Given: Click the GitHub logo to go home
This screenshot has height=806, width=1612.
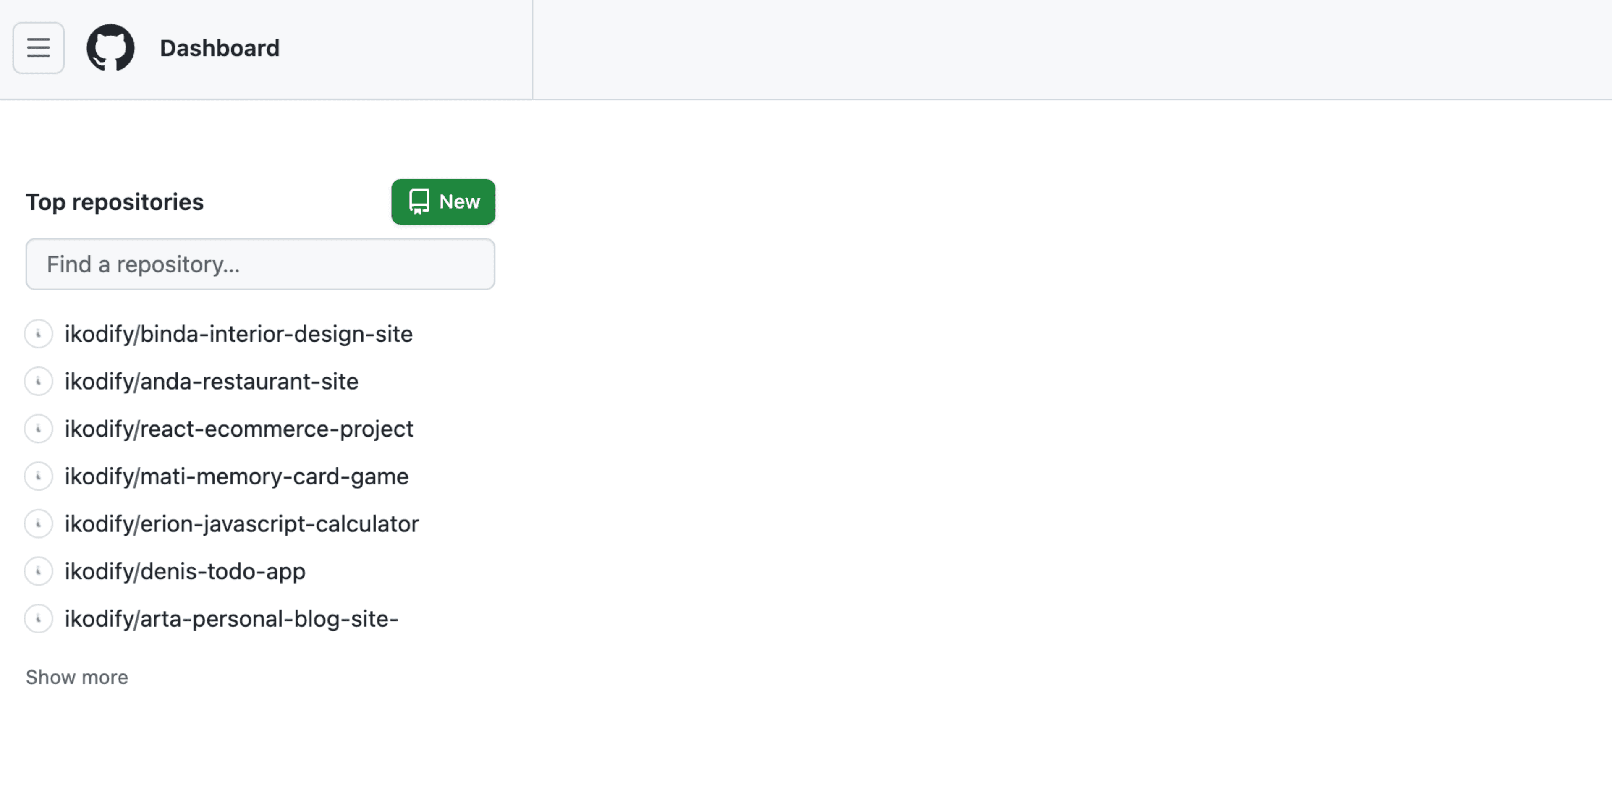Looking at the screenshot, I should [x=111, y=48].
